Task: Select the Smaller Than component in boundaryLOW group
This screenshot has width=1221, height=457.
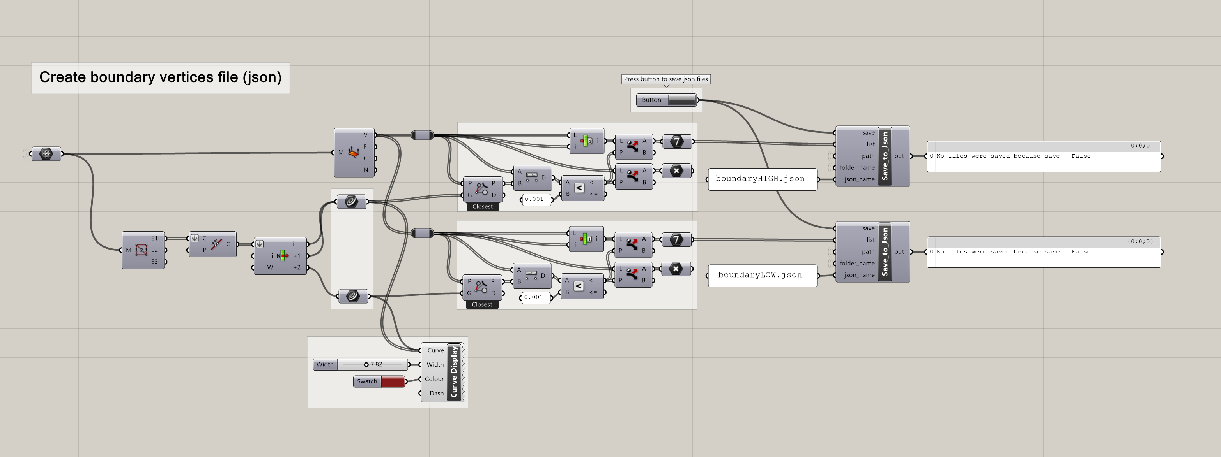Action: [582, 286]
